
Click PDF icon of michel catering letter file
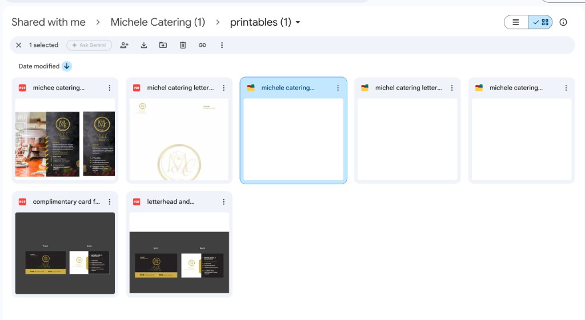[137, 88]
